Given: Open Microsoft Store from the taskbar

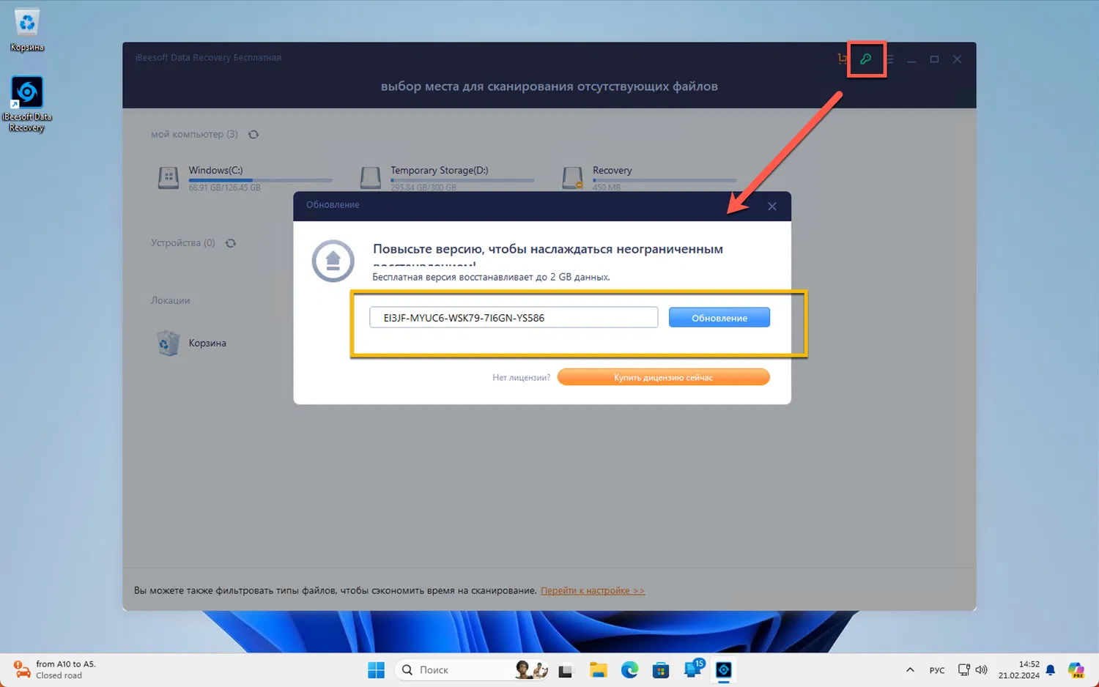Looking at the screenshot, I should point(661,670).
